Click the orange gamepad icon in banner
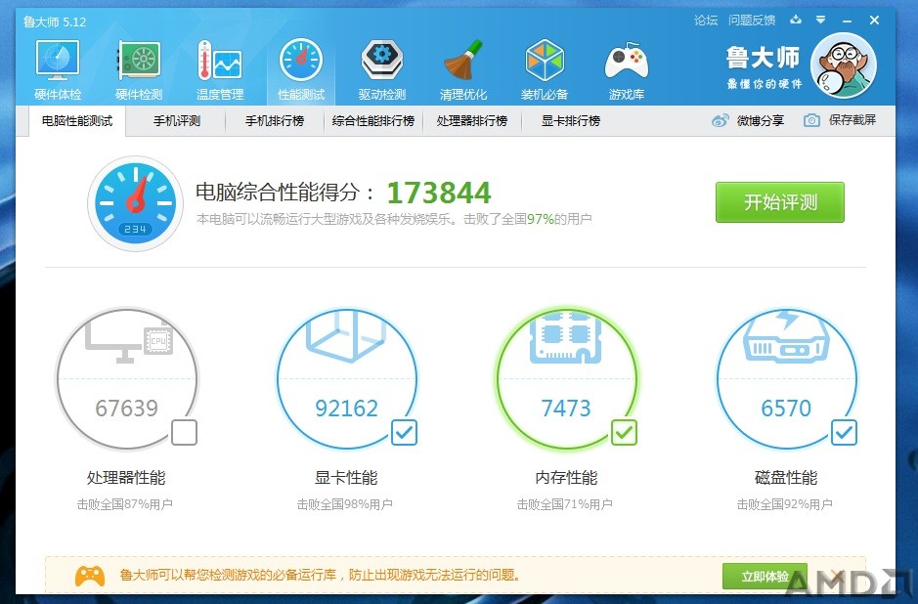This screenshot has width=918, height=604. coord(90,576)
